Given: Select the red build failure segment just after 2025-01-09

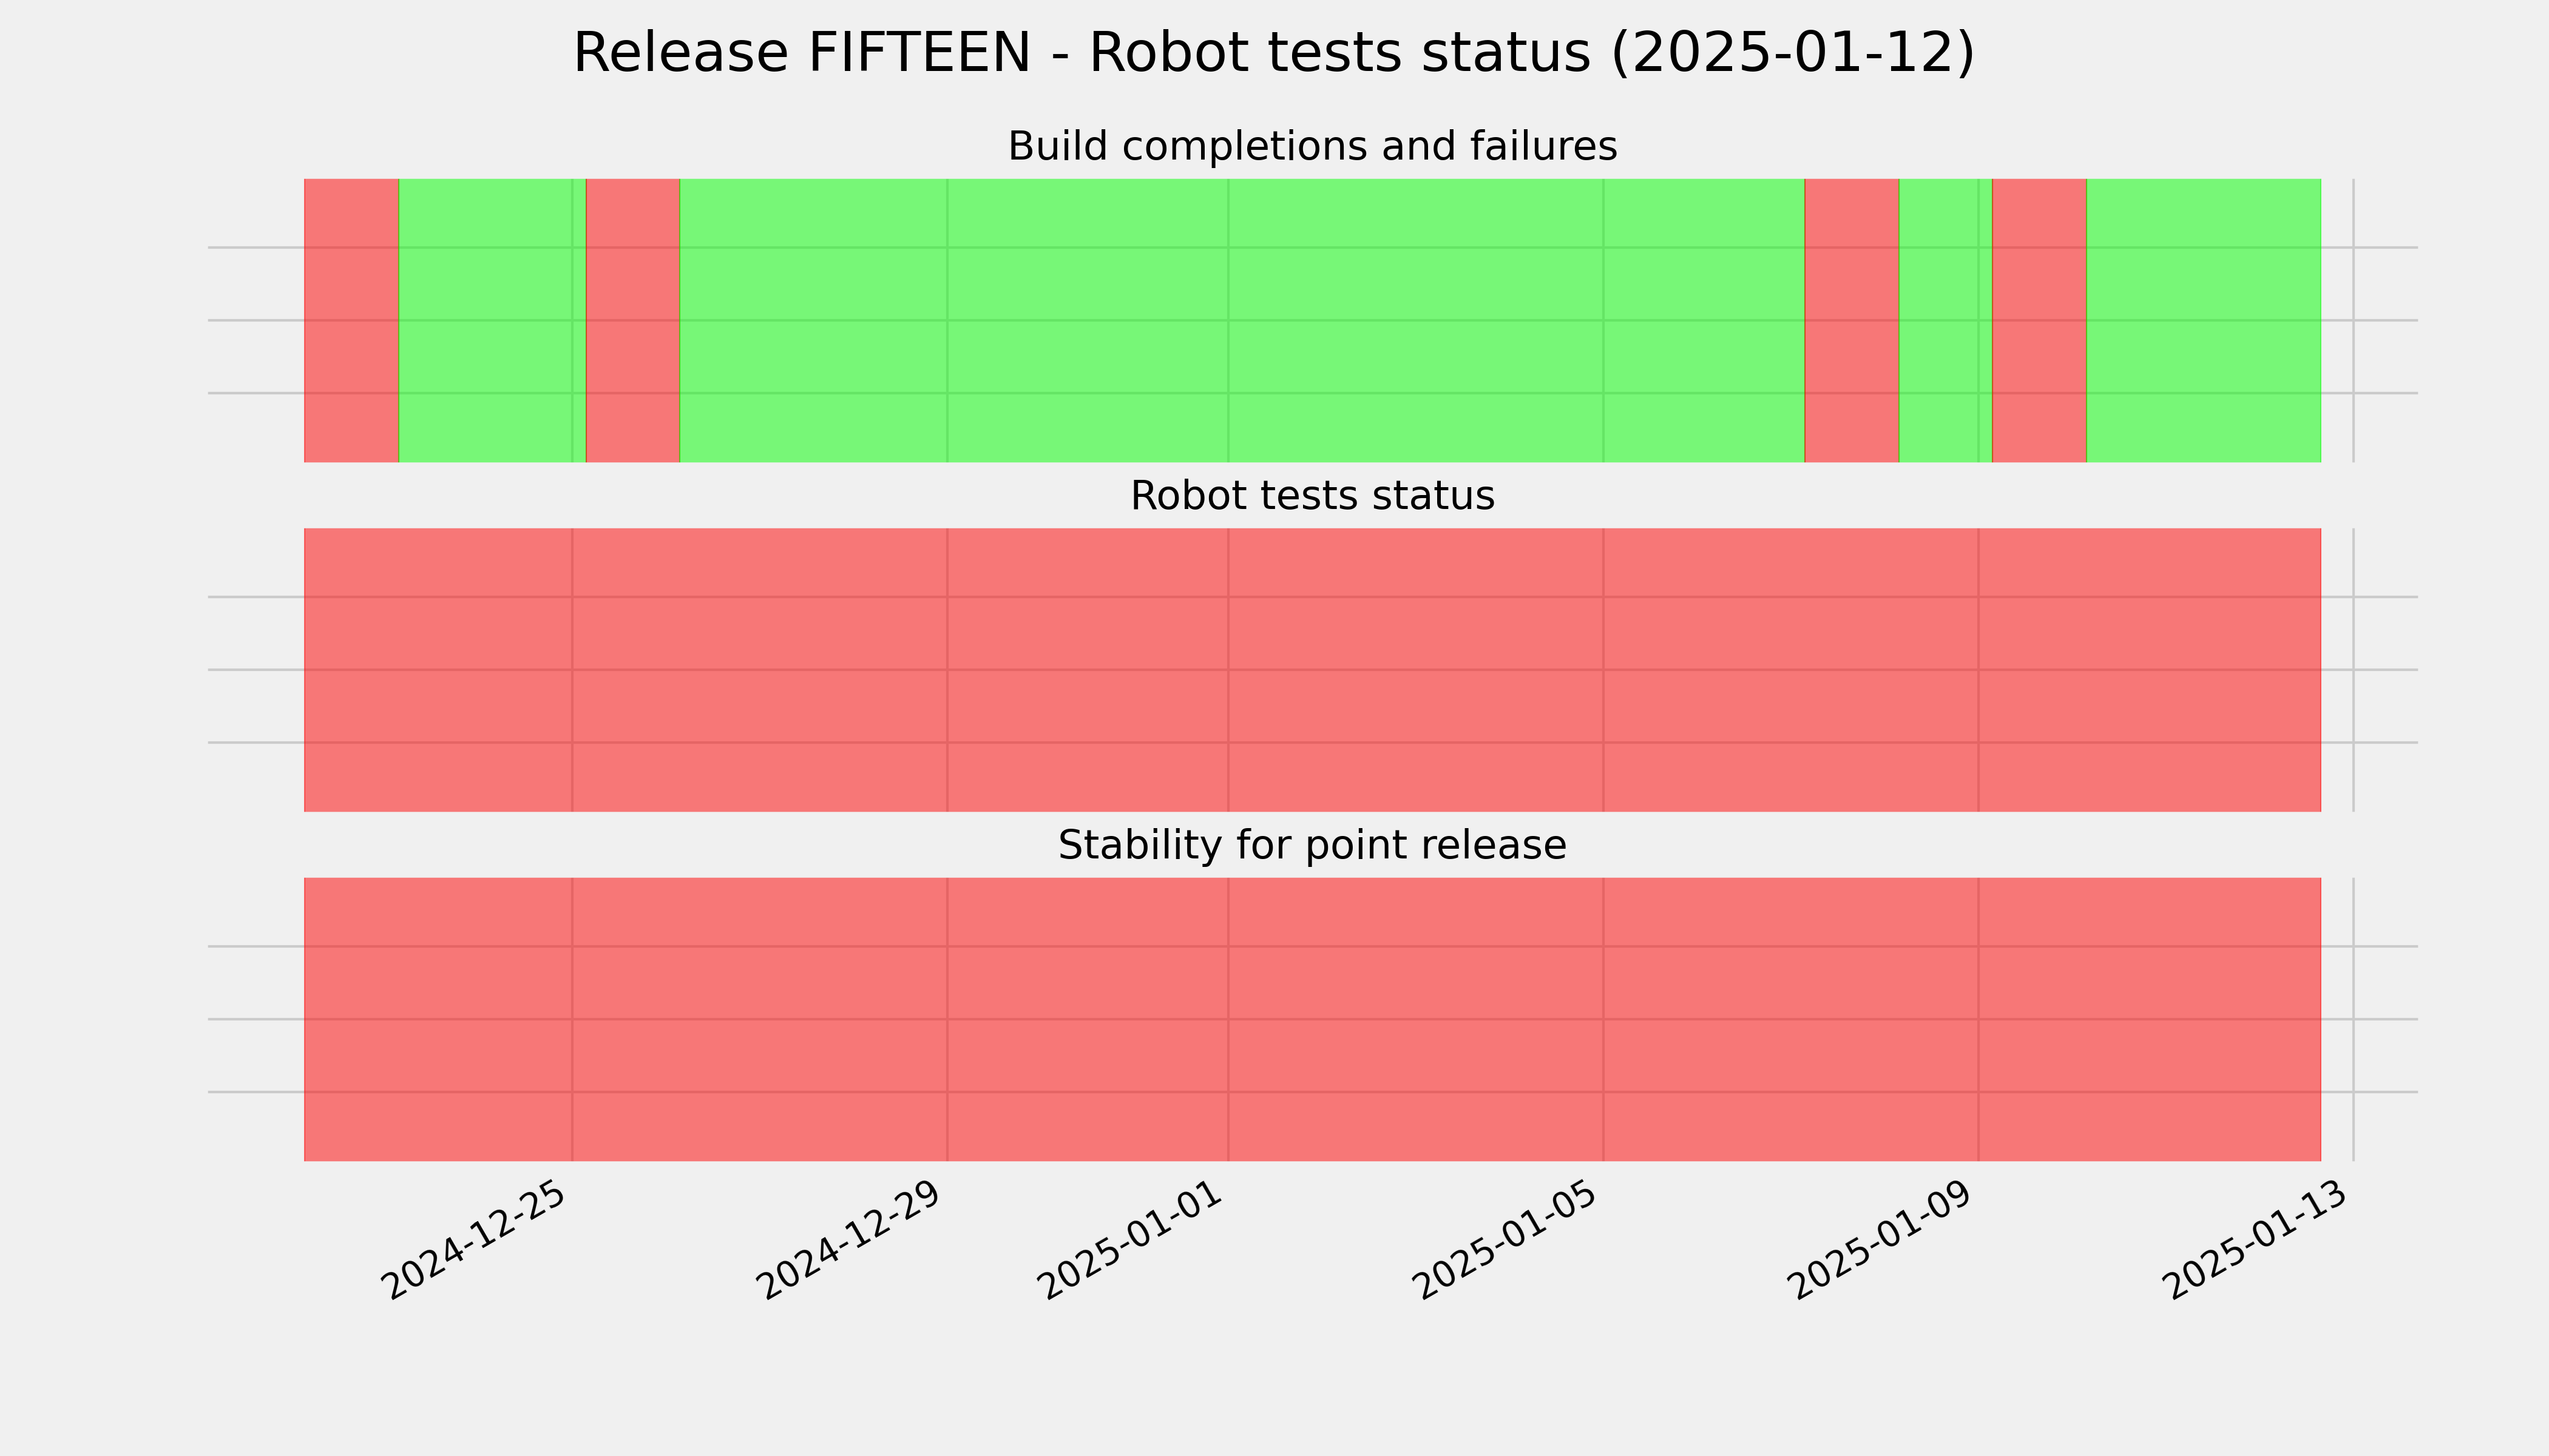Looking at the screenshot, I should [2040, 320].
